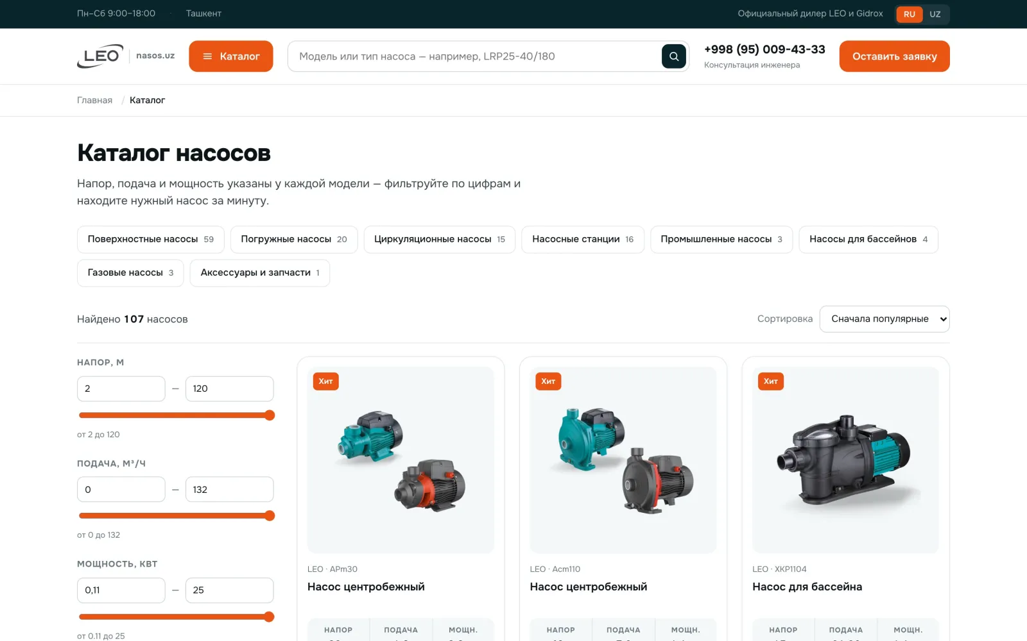Click the Оставить заявку button
The image size is (1027, 641).
coord(895,56)
